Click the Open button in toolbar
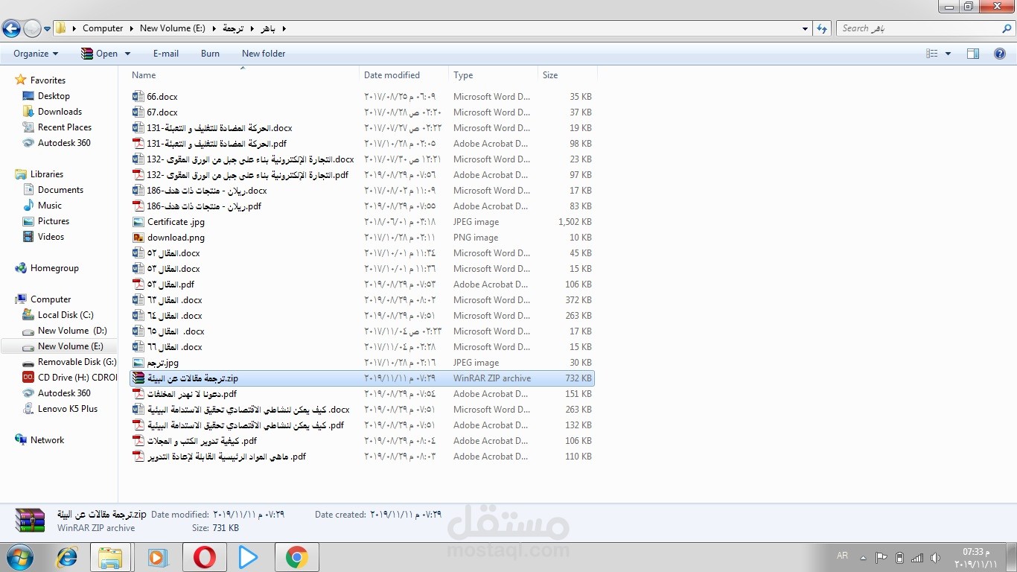 (99, 54)
